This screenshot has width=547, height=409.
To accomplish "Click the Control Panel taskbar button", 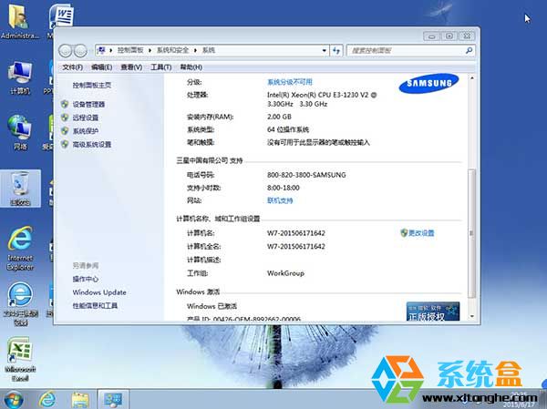I will tap(113, 399).
